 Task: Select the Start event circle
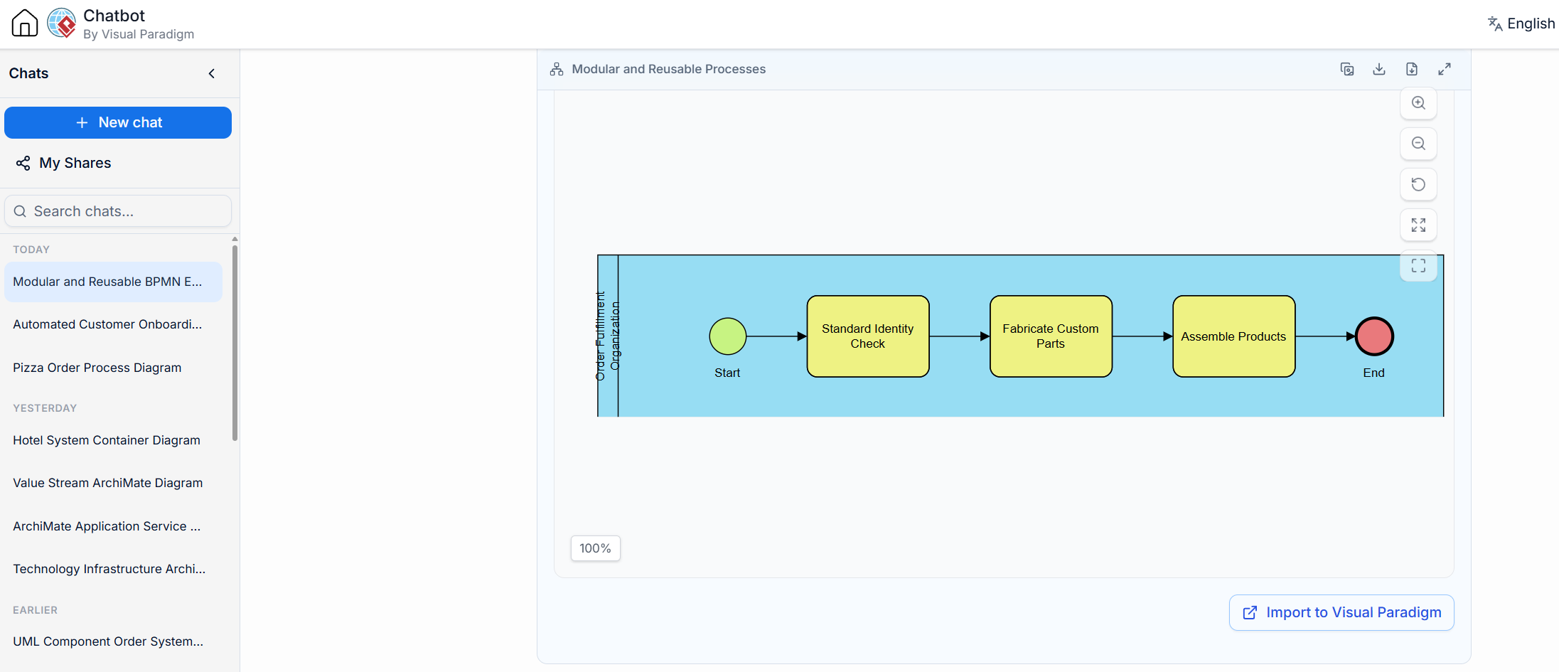coord(728,336)
